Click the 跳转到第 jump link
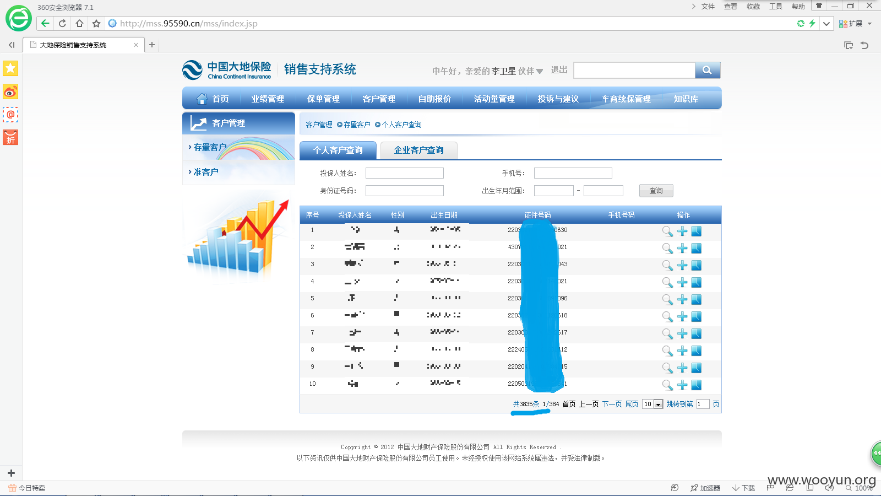This screenshot has width=881, height=496. pos(679,404)
